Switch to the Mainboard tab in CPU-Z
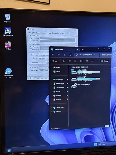Image resolution: width=116 pixels, height=155 pixels. pyautogui.click(x=37, y=33)
